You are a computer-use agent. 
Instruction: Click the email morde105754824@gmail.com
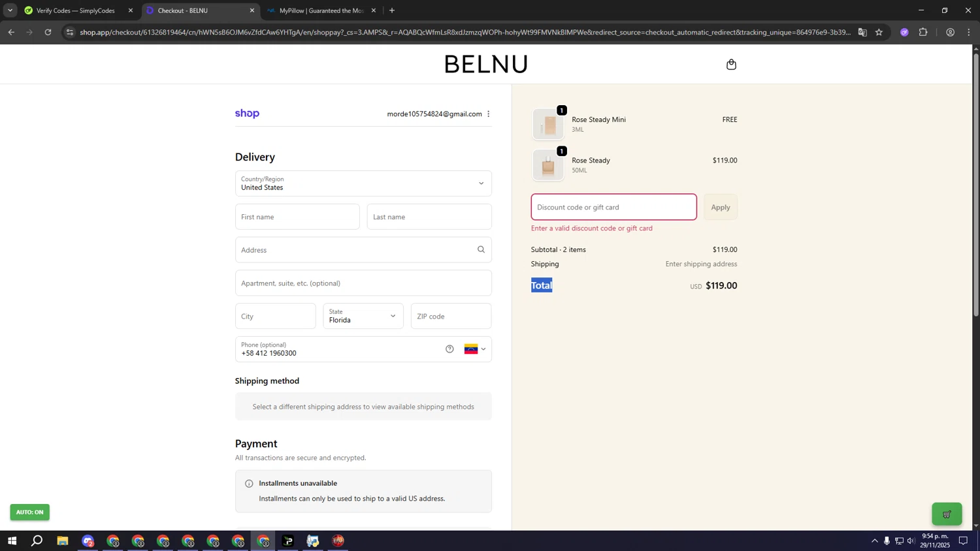point(434,114)
